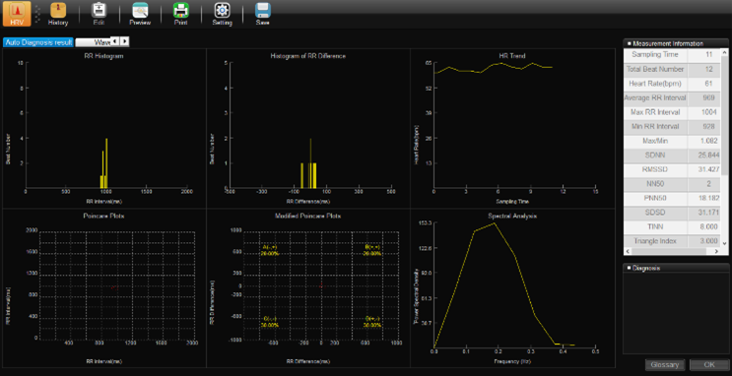Click the tab scroll left arrow
This screenshot has width=732, height=376.
115,41
